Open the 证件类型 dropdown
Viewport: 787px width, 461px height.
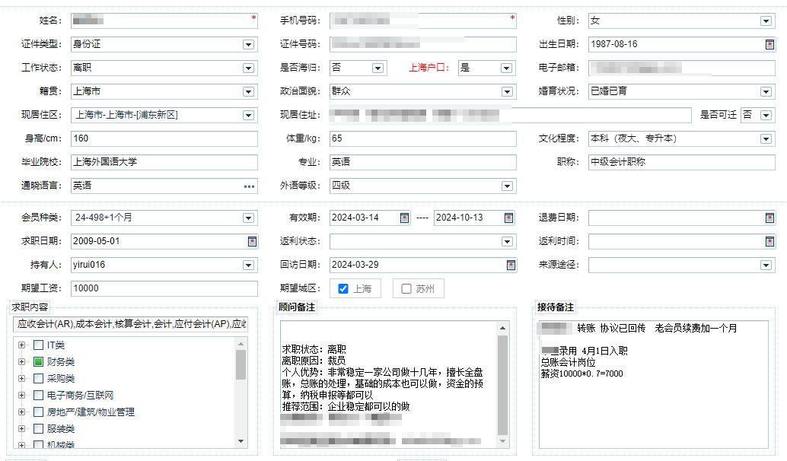click(248, 45)
